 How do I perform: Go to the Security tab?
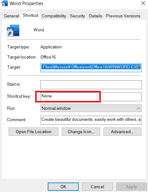77,16
